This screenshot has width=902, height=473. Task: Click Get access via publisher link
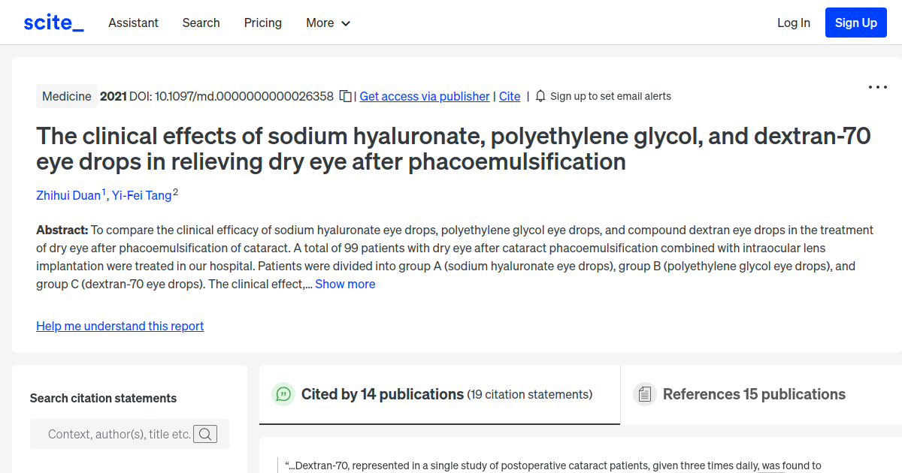[425, 96]
